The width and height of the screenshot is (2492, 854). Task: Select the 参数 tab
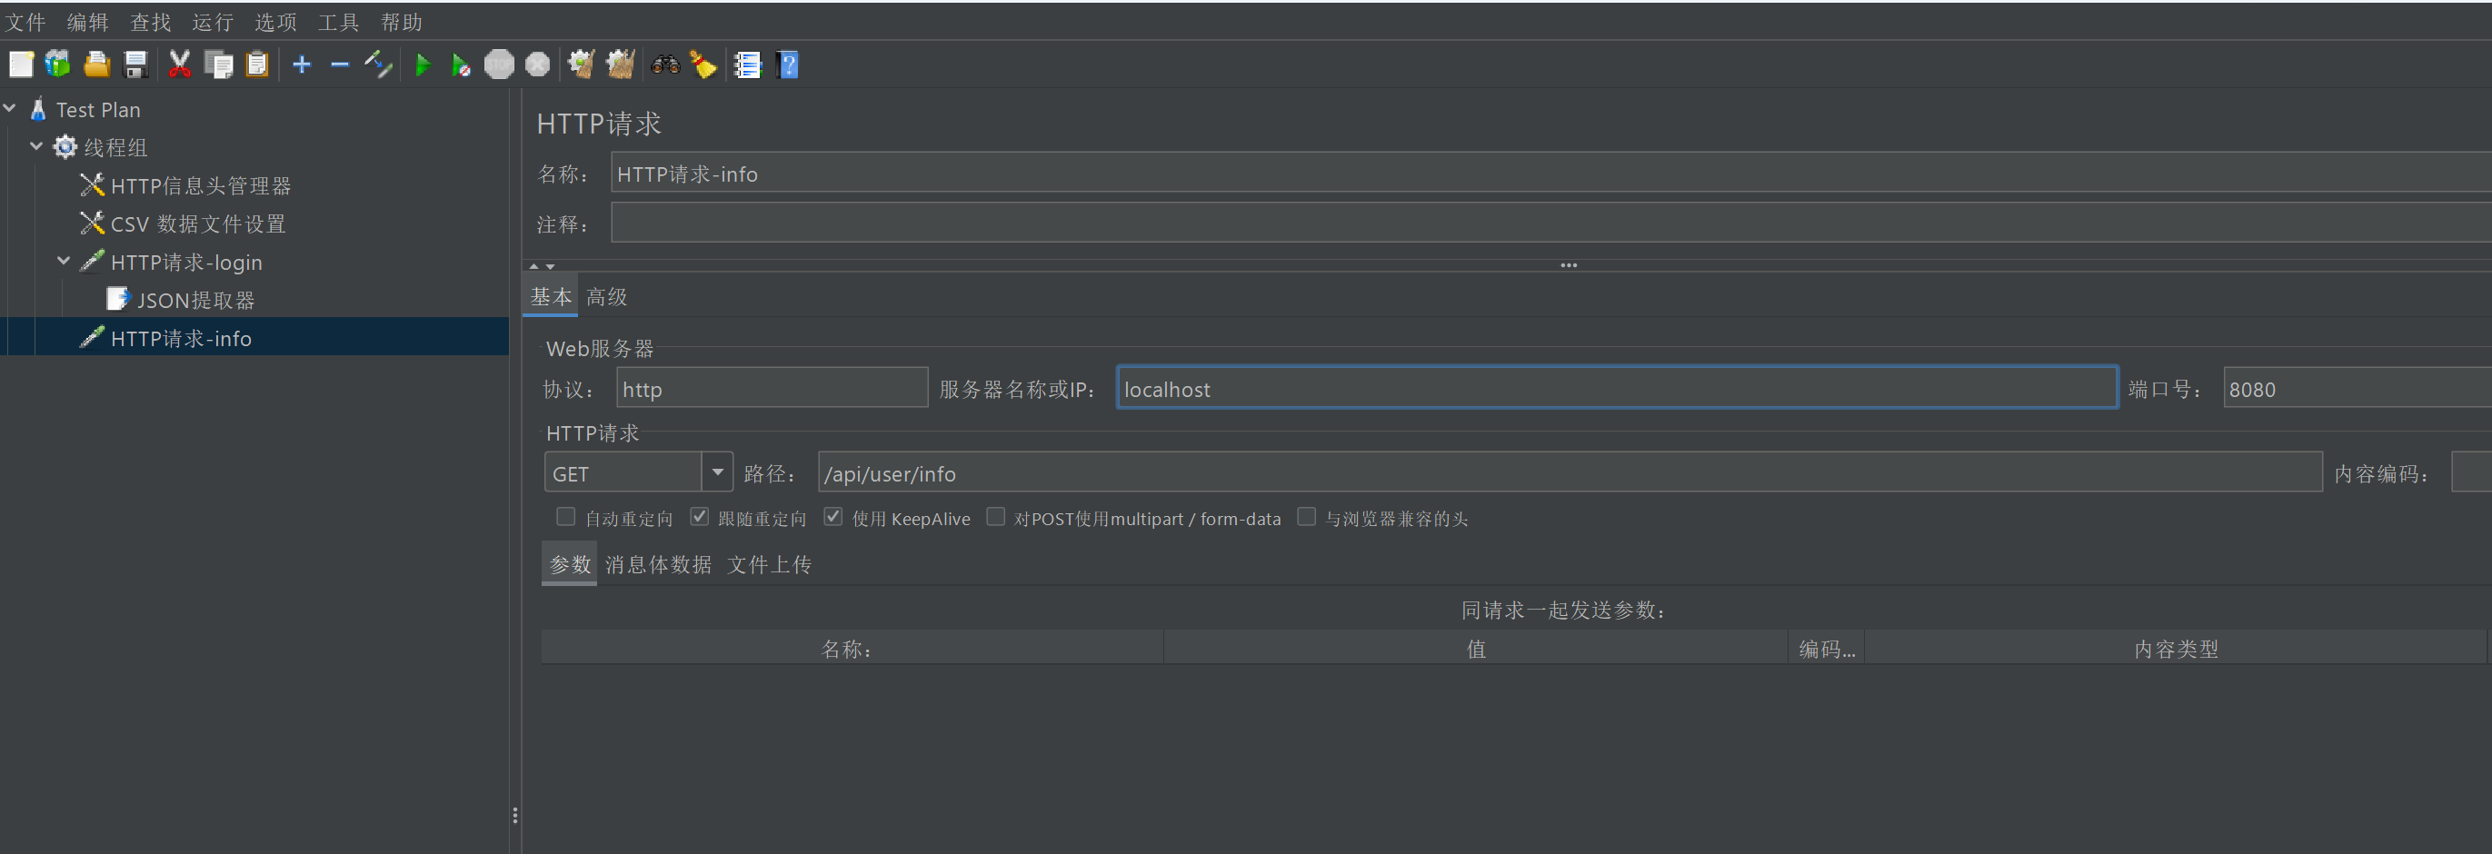[x=570, y=564]
